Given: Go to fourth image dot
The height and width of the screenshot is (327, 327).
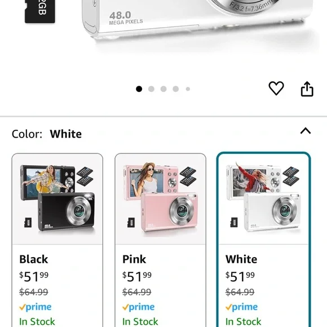Looking at the screenshot, I should tap(176, 89).
